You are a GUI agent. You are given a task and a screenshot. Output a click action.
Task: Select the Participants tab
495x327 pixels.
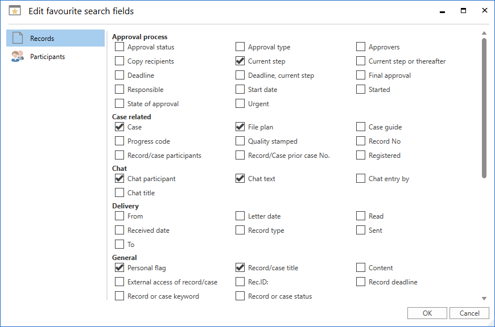(47, 57)
